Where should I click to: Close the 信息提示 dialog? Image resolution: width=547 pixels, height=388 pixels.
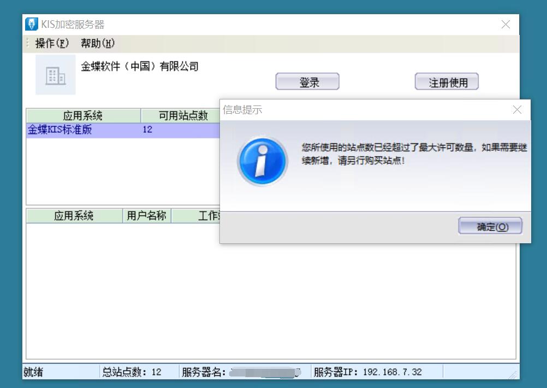tap(517, 110)
